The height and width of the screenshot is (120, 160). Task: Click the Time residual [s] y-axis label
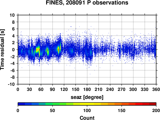point(2,50)
